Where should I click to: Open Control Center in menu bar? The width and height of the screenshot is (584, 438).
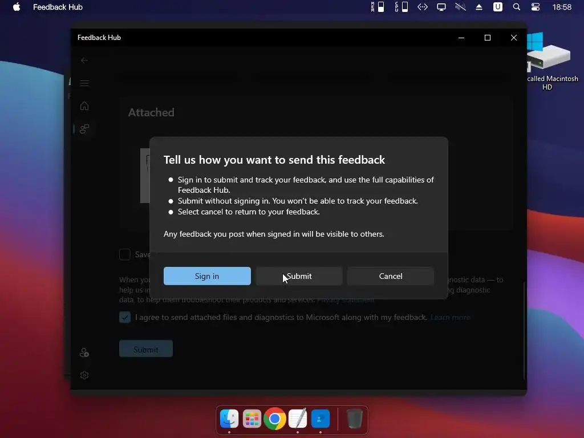point(536,7)
